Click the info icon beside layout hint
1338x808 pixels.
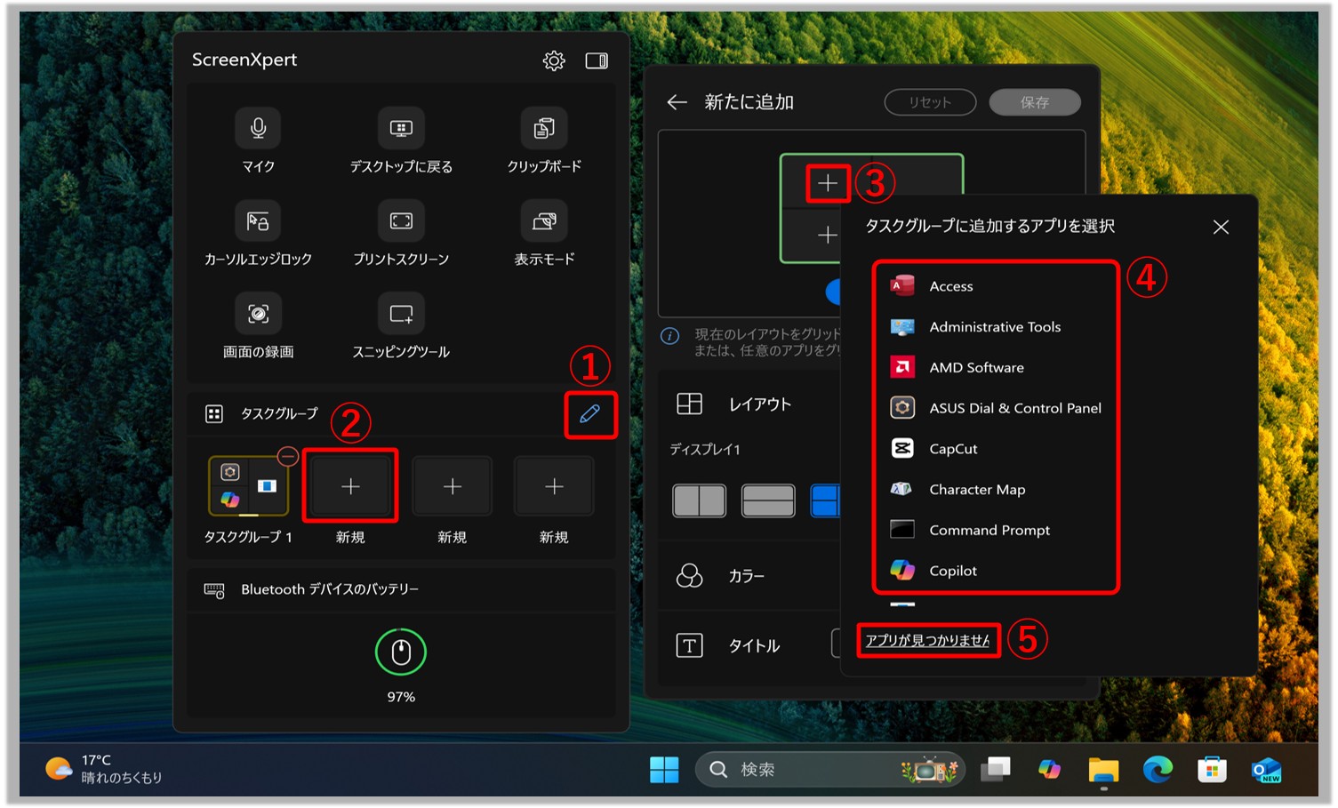point(670,336)
